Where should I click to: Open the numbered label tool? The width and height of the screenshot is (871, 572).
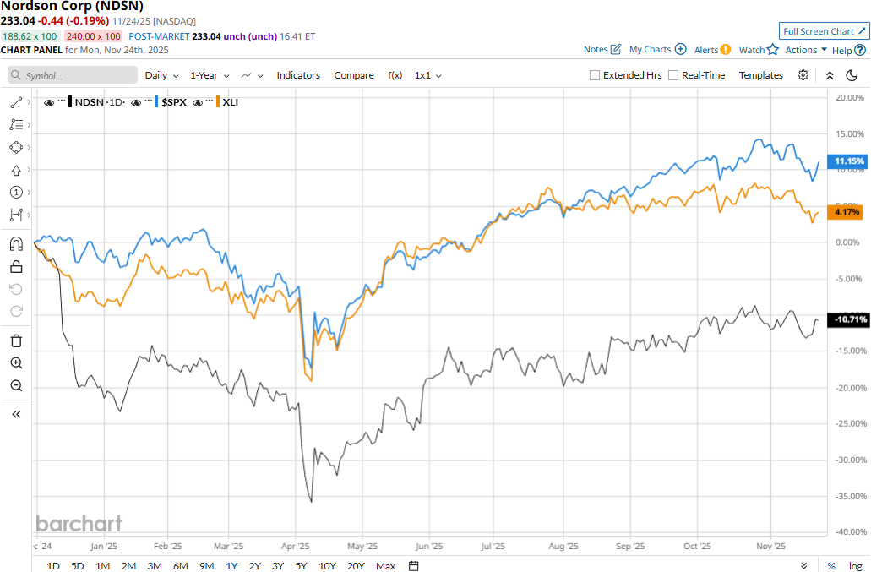tap(16, 192)
